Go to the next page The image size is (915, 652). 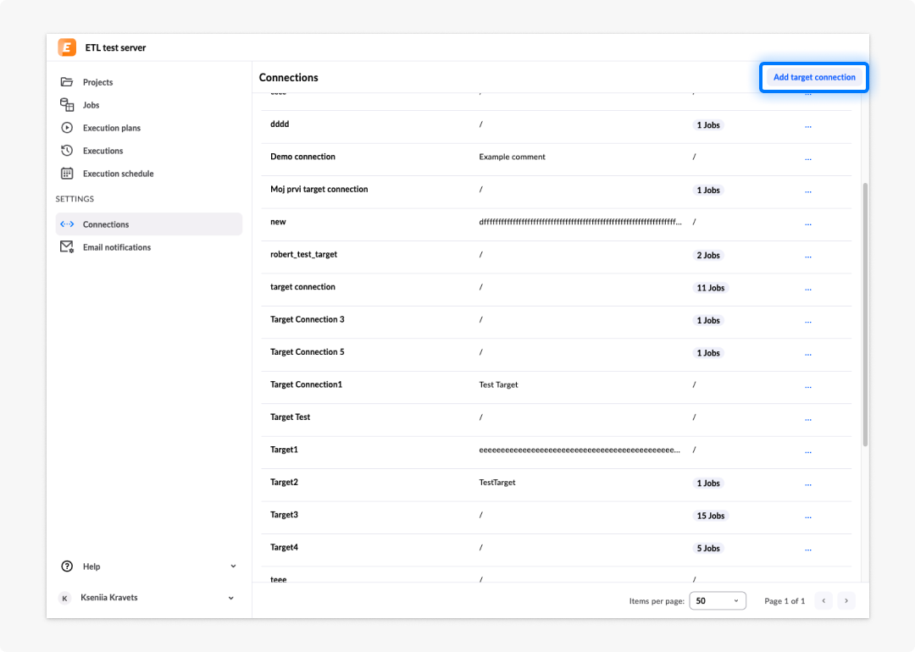[846, 600]
